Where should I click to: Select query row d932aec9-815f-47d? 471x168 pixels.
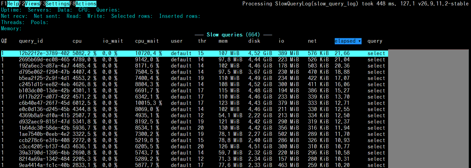pos(194,122)
